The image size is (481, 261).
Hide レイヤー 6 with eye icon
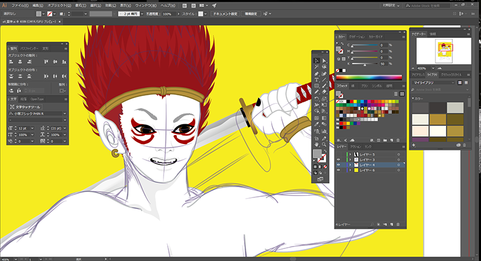(339, 170)
